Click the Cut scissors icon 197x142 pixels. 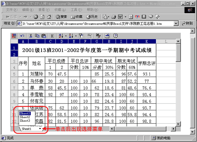pos(31,36)
